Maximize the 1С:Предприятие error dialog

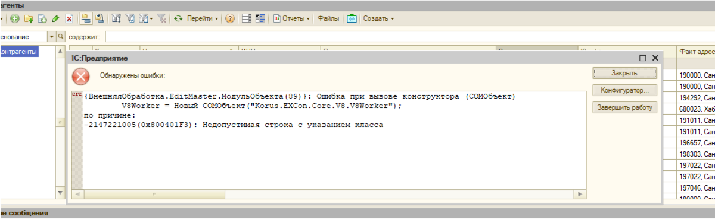pyautogui.click(x=642, y=58)
